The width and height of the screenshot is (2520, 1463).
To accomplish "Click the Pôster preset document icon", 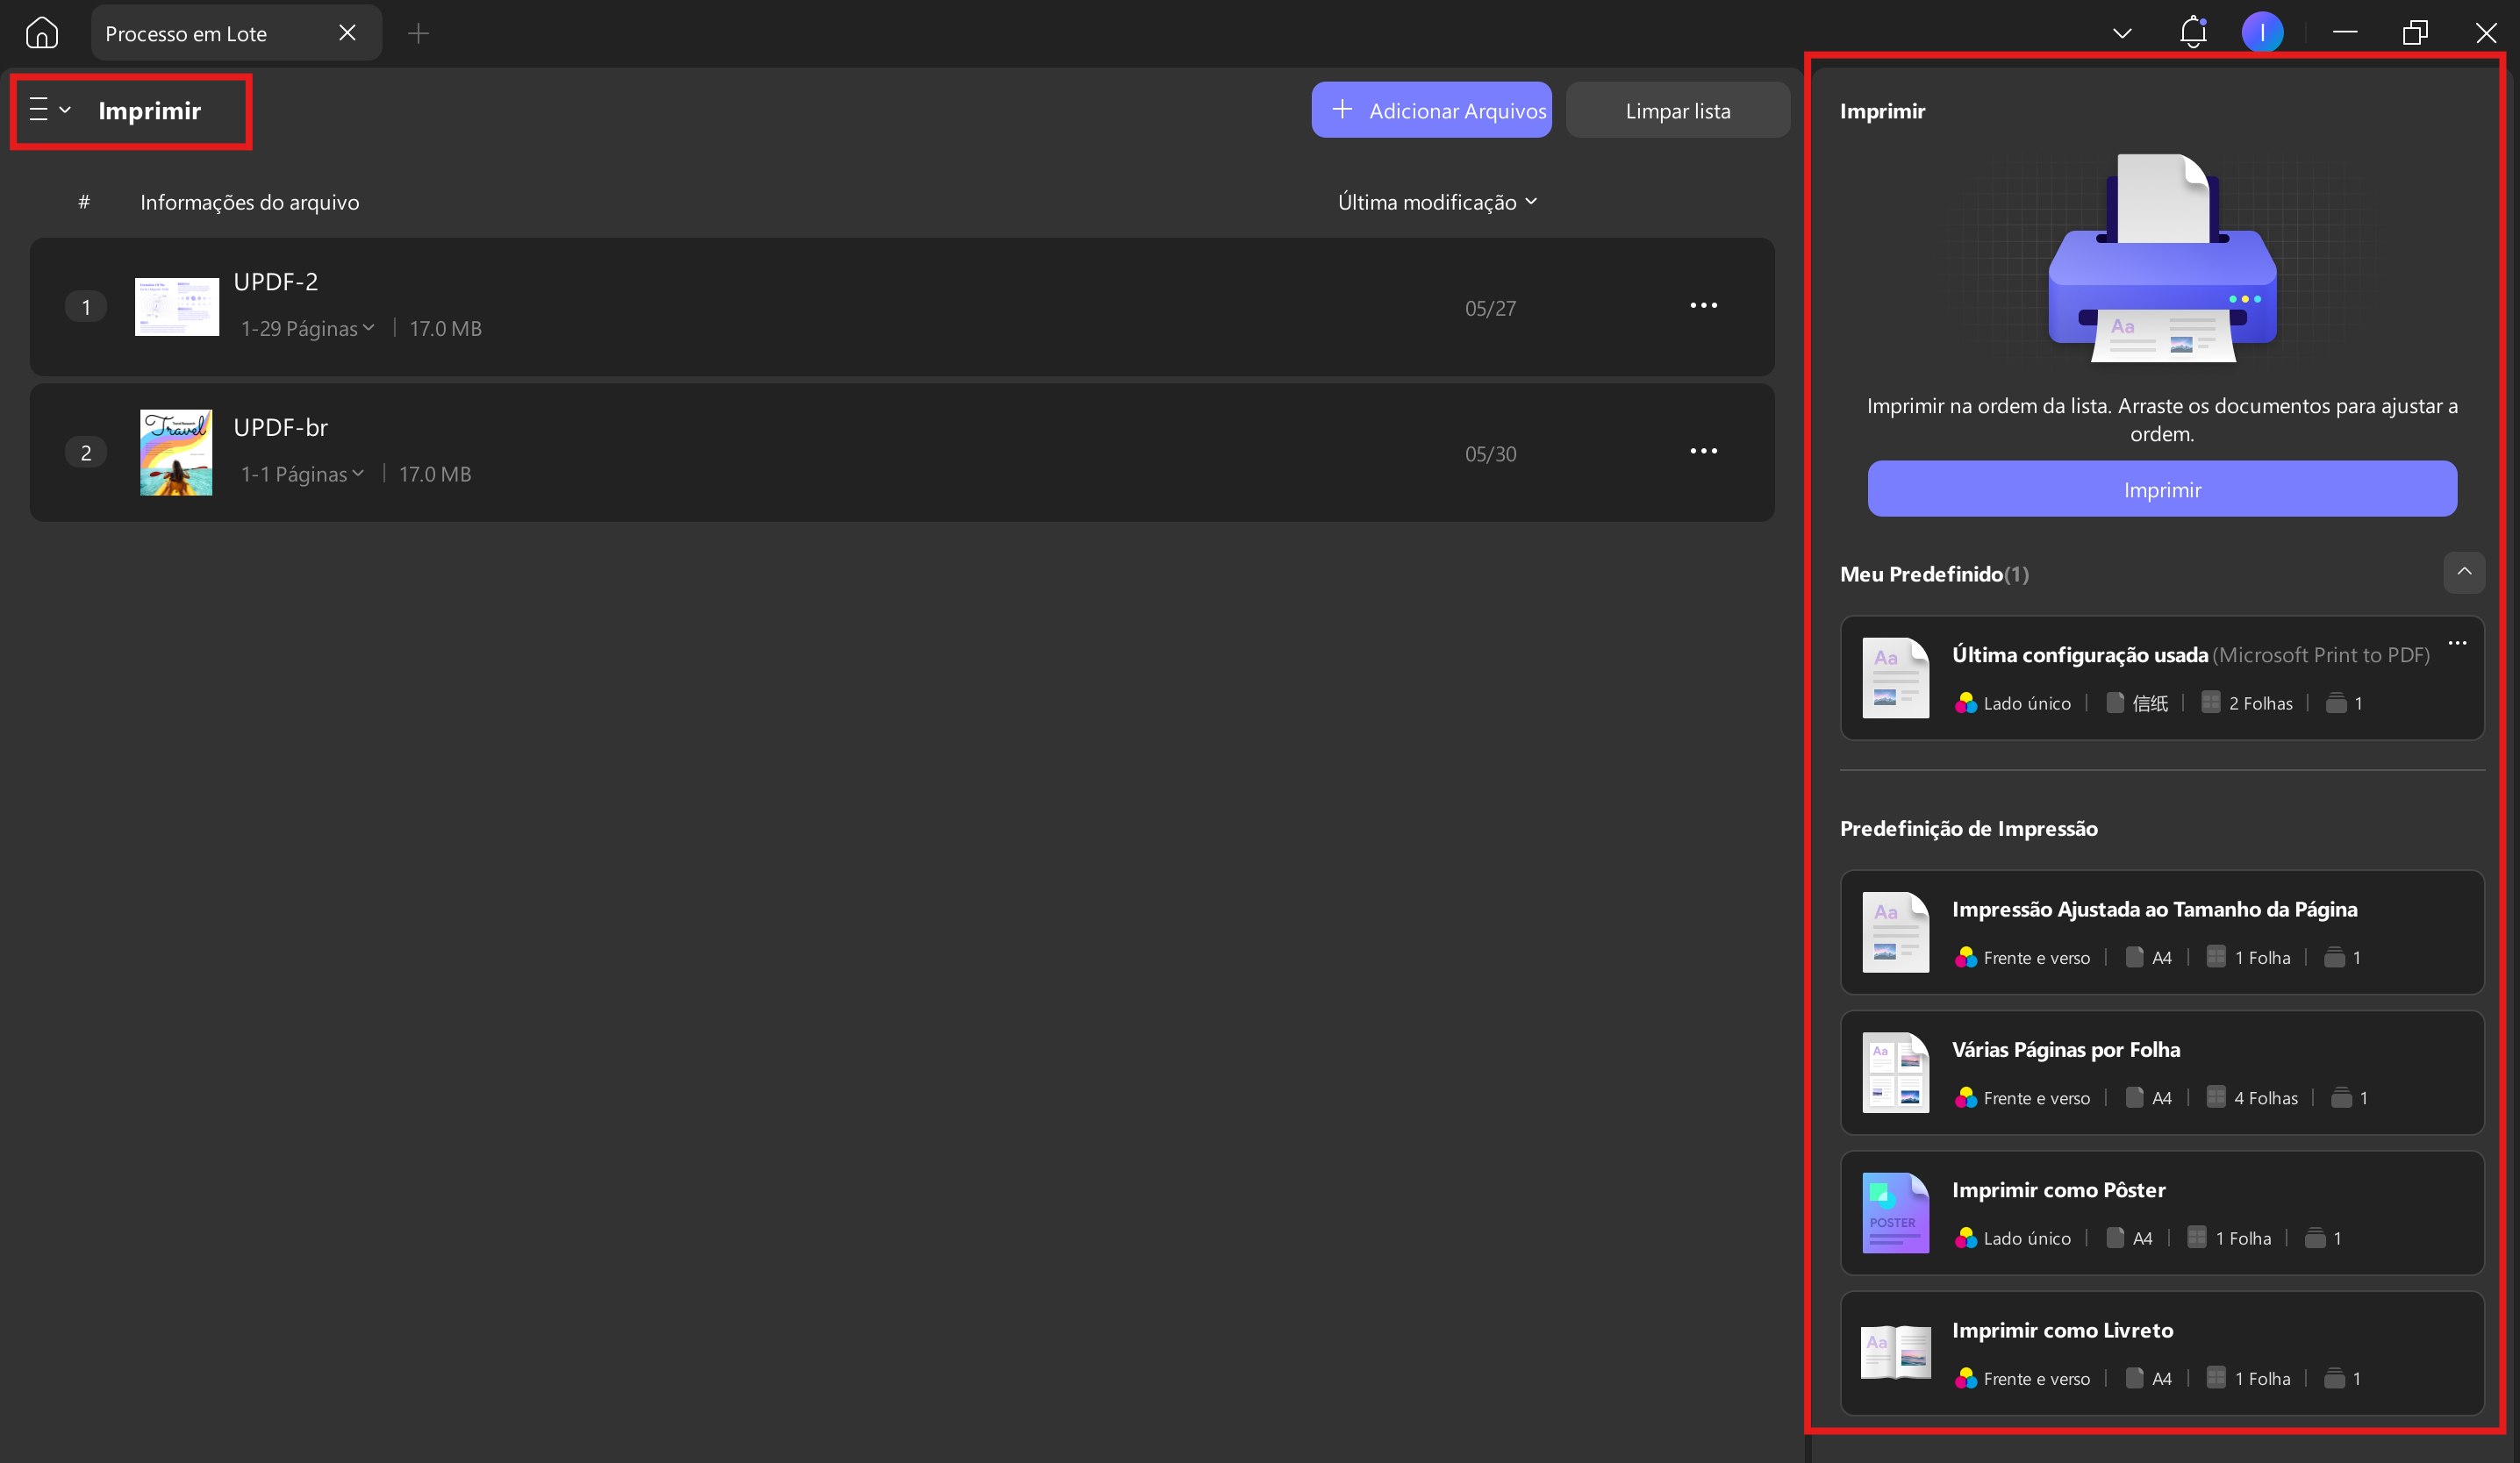I will 1895,1213.
